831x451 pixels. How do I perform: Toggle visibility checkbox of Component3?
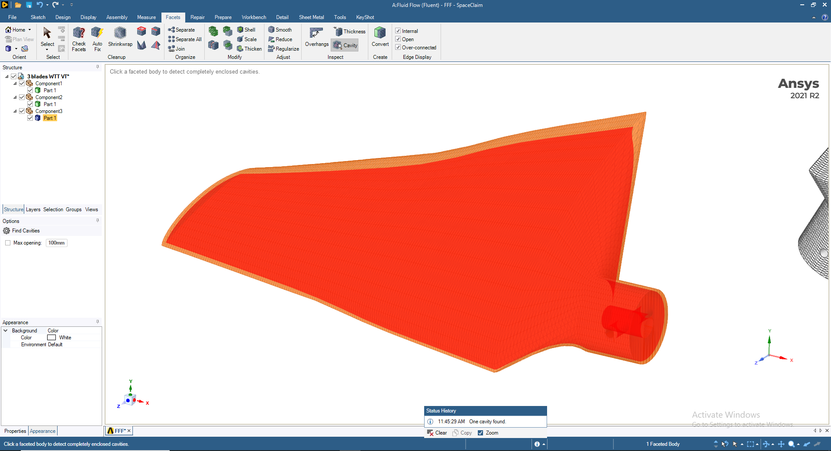(x=22, y=111)
